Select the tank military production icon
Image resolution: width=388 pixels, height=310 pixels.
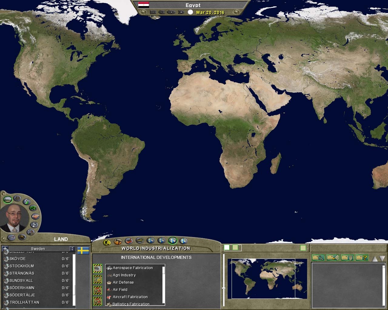coord(139,241)
